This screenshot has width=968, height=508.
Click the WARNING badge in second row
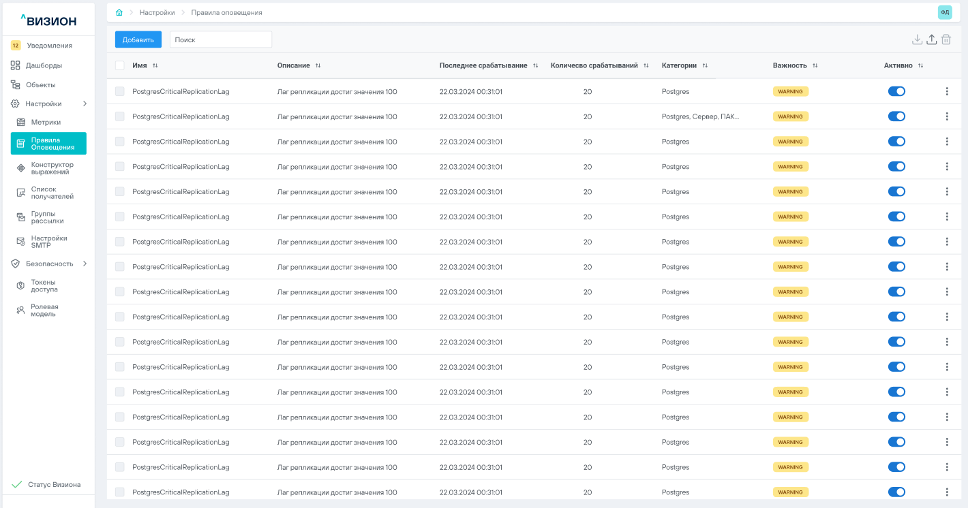[x=790, y=116]
